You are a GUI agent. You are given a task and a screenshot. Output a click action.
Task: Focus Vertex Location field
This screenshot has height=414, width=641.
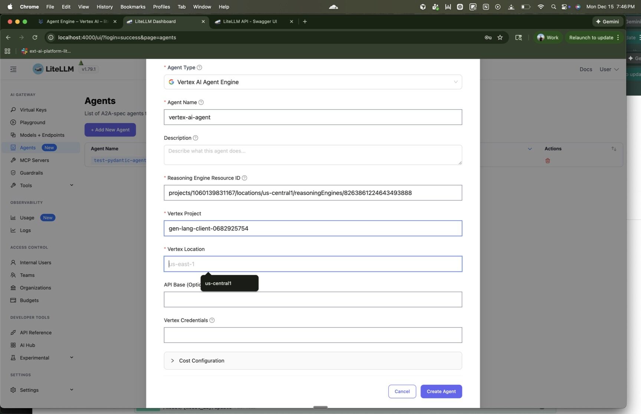click(x=313, y=264)
